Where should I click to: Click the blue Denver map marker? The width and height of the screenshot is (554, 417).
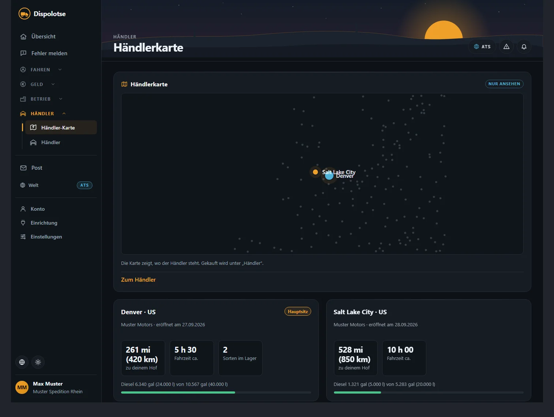329,176
